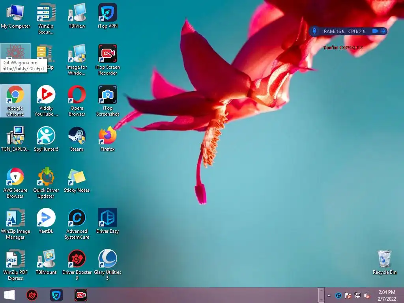This screenshot has width=404, height=303.
Task: Click the muted volume tray icon
Action: [x=367, y=296]
